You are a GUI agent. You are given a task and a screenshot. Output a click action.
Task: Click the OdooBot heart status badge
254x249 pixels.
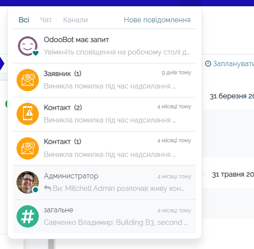pyautogui.click(x=35, y=53)
